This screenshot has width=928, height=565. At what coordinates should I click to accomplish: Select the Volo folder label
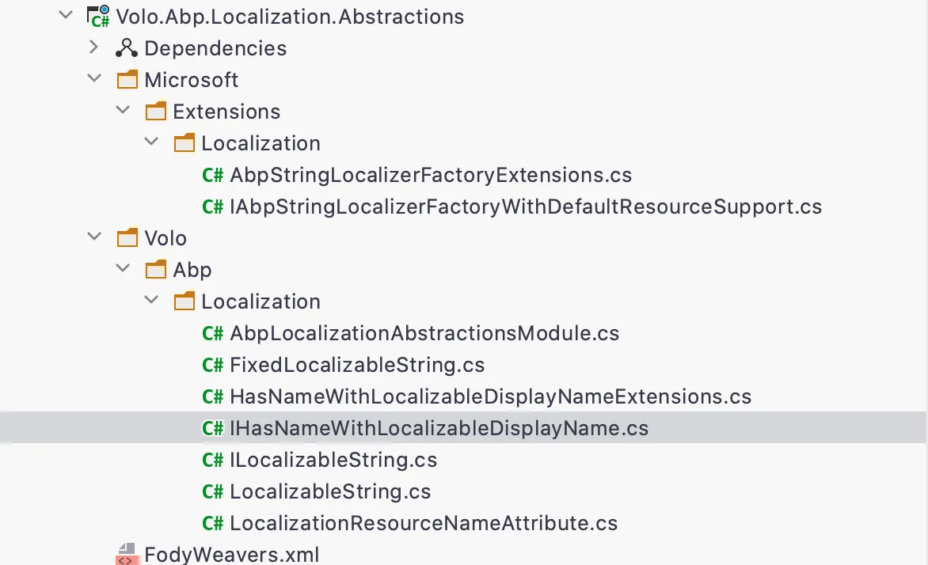[x=165, y=238]
